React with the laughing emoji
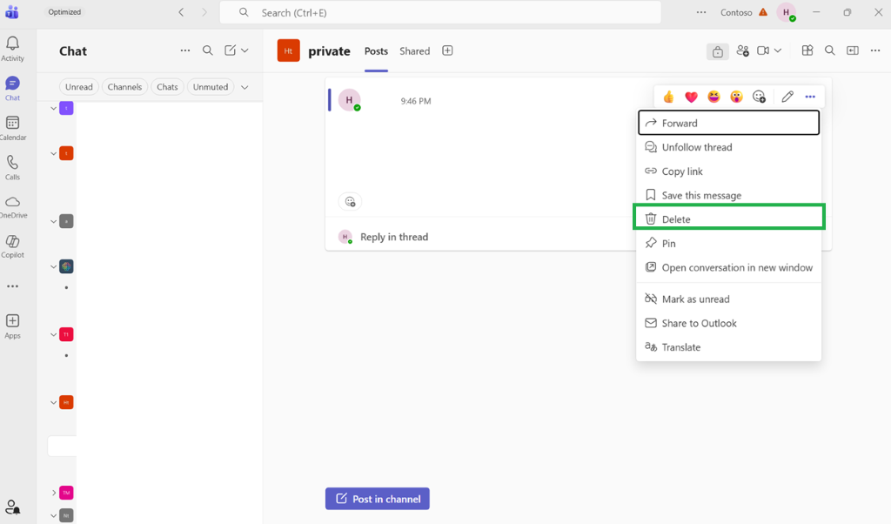Image resolution: width=891 pixels, height=524 pixels. click(713, 97)
